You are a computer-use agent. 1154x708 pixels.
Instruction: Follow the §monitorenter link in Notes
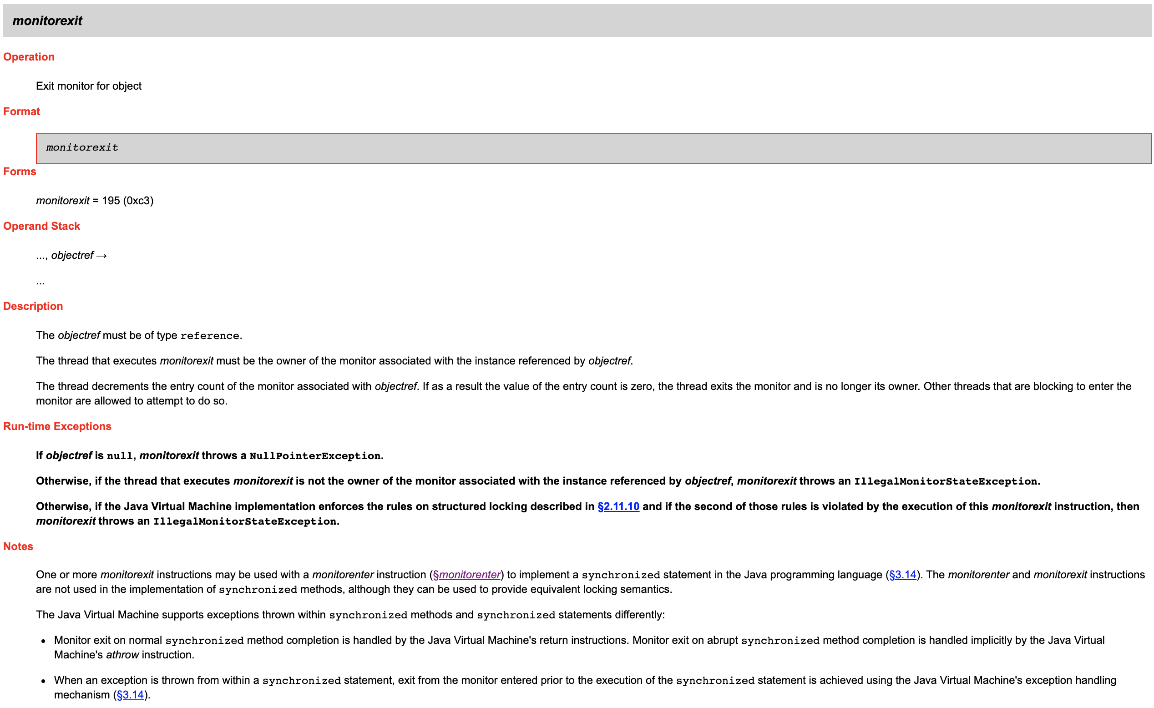tap(467, 575)
